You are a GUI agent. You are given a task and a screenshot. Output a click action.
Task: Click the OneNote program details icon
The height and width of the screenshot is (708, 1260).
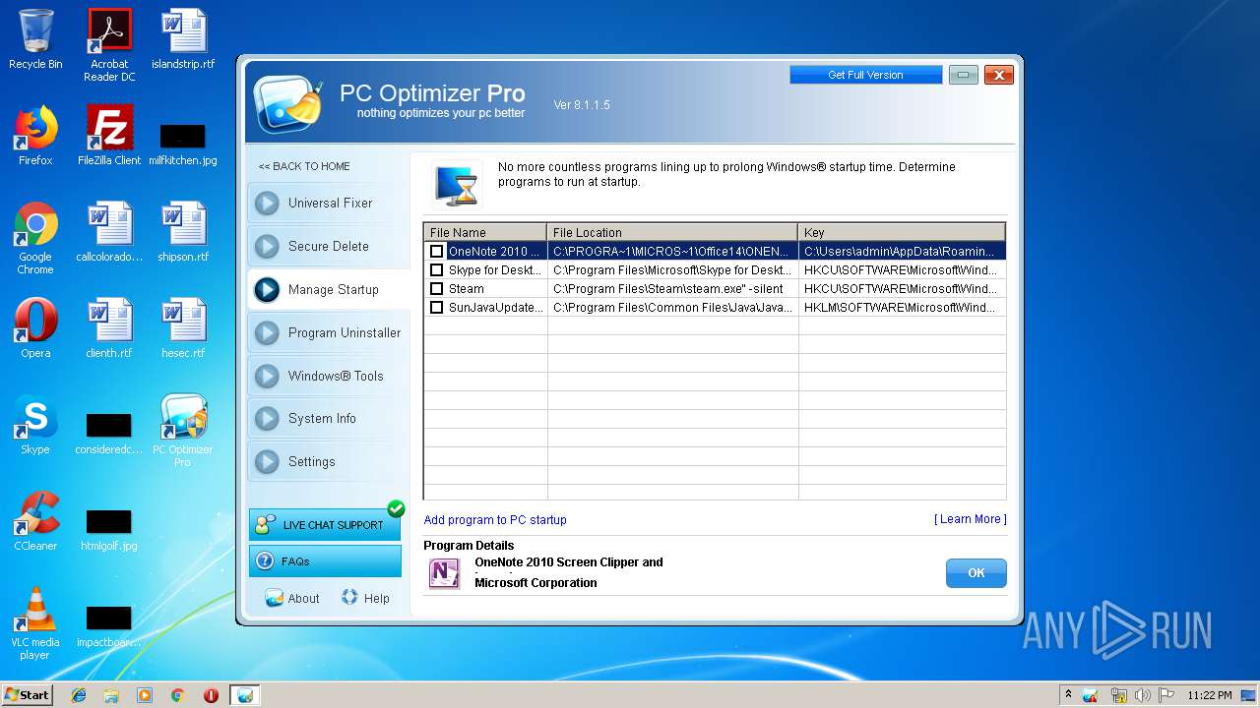pos(444,573)
